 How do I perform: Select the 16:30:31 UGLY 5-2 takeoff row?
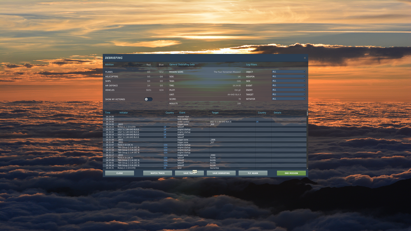point(205,137)
